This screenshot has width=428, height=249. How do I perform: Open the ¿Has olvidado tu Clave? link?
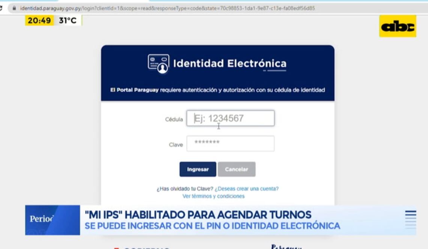(x=185, y=189)
